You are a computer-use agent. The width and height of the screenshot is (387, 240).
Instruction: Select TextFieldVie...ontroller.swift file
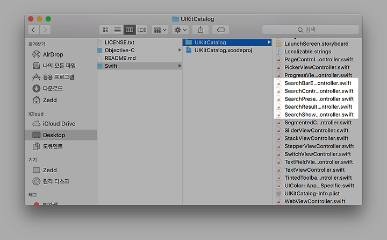(317, 162)
